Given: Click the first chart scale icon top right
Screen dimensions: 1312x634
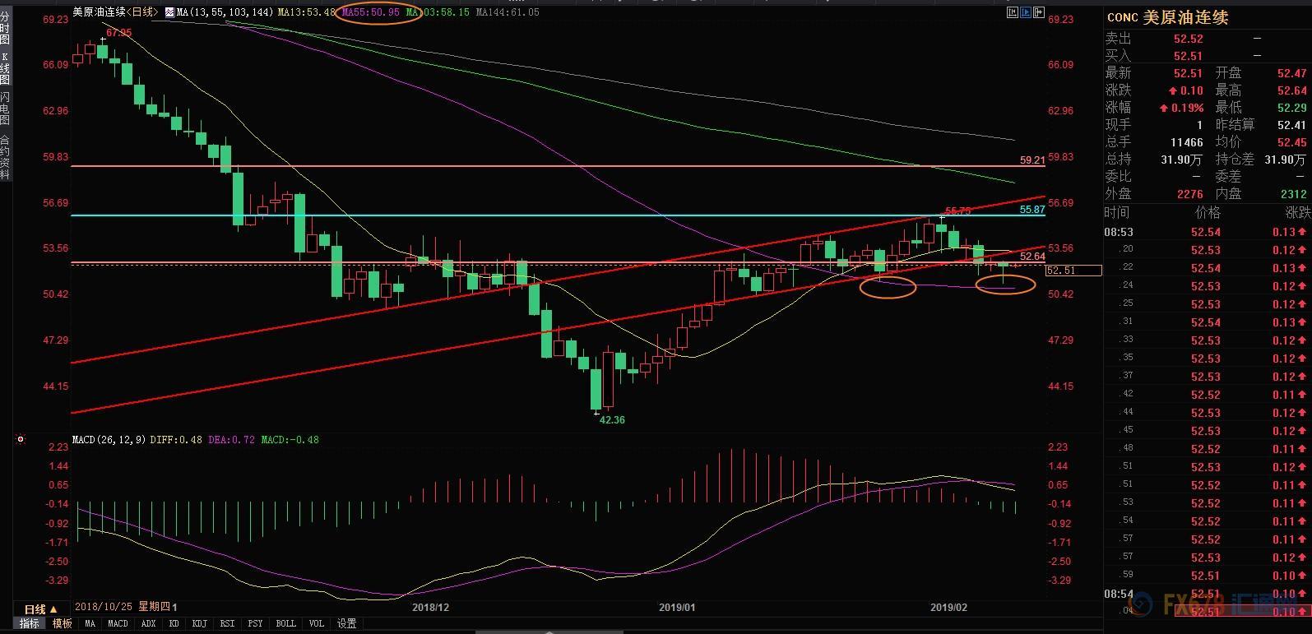Looking at the screenshot, I should click(x=1012, y=12).
